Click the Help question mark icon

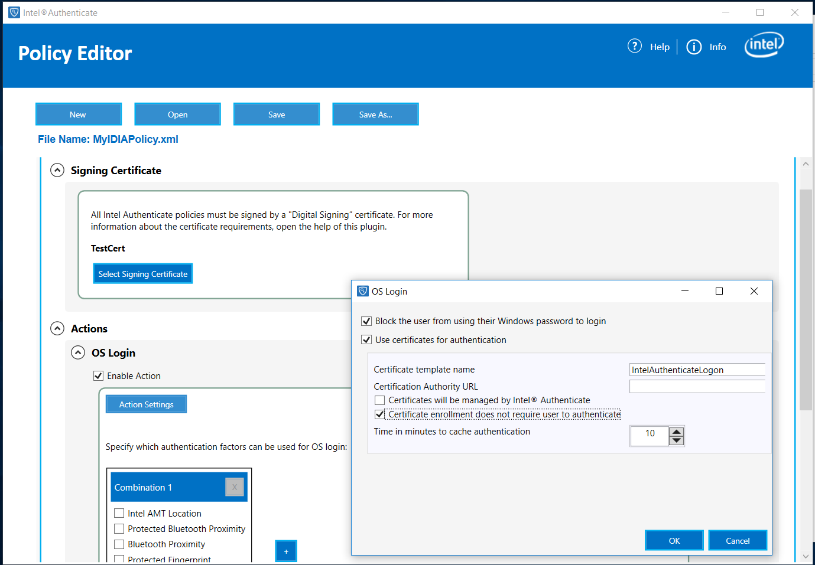634,46
